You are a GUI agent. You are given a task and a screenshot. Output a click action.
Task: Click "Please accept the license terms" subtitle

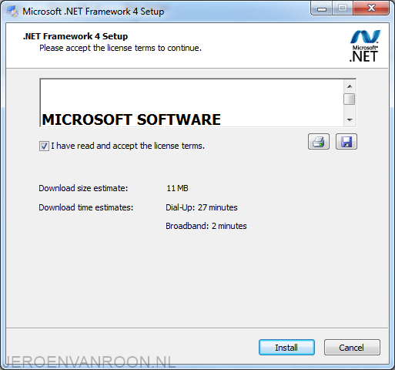[x=120, y=48]
